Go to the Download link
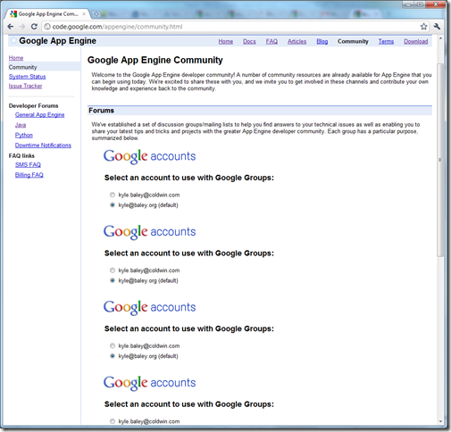Viewport: 451px width, 432px height. click(416, 41)
